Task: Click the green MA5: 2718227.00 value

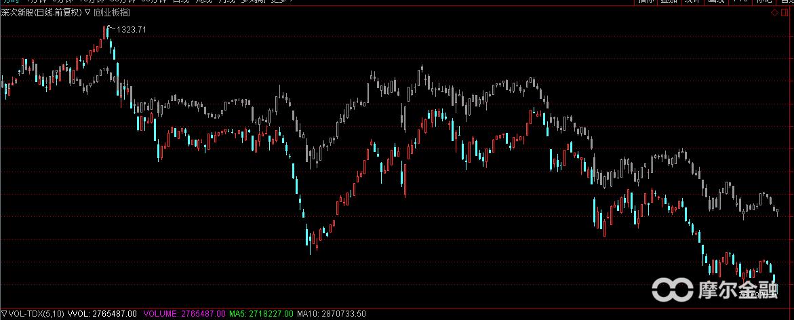Action: tap(261, 314)
